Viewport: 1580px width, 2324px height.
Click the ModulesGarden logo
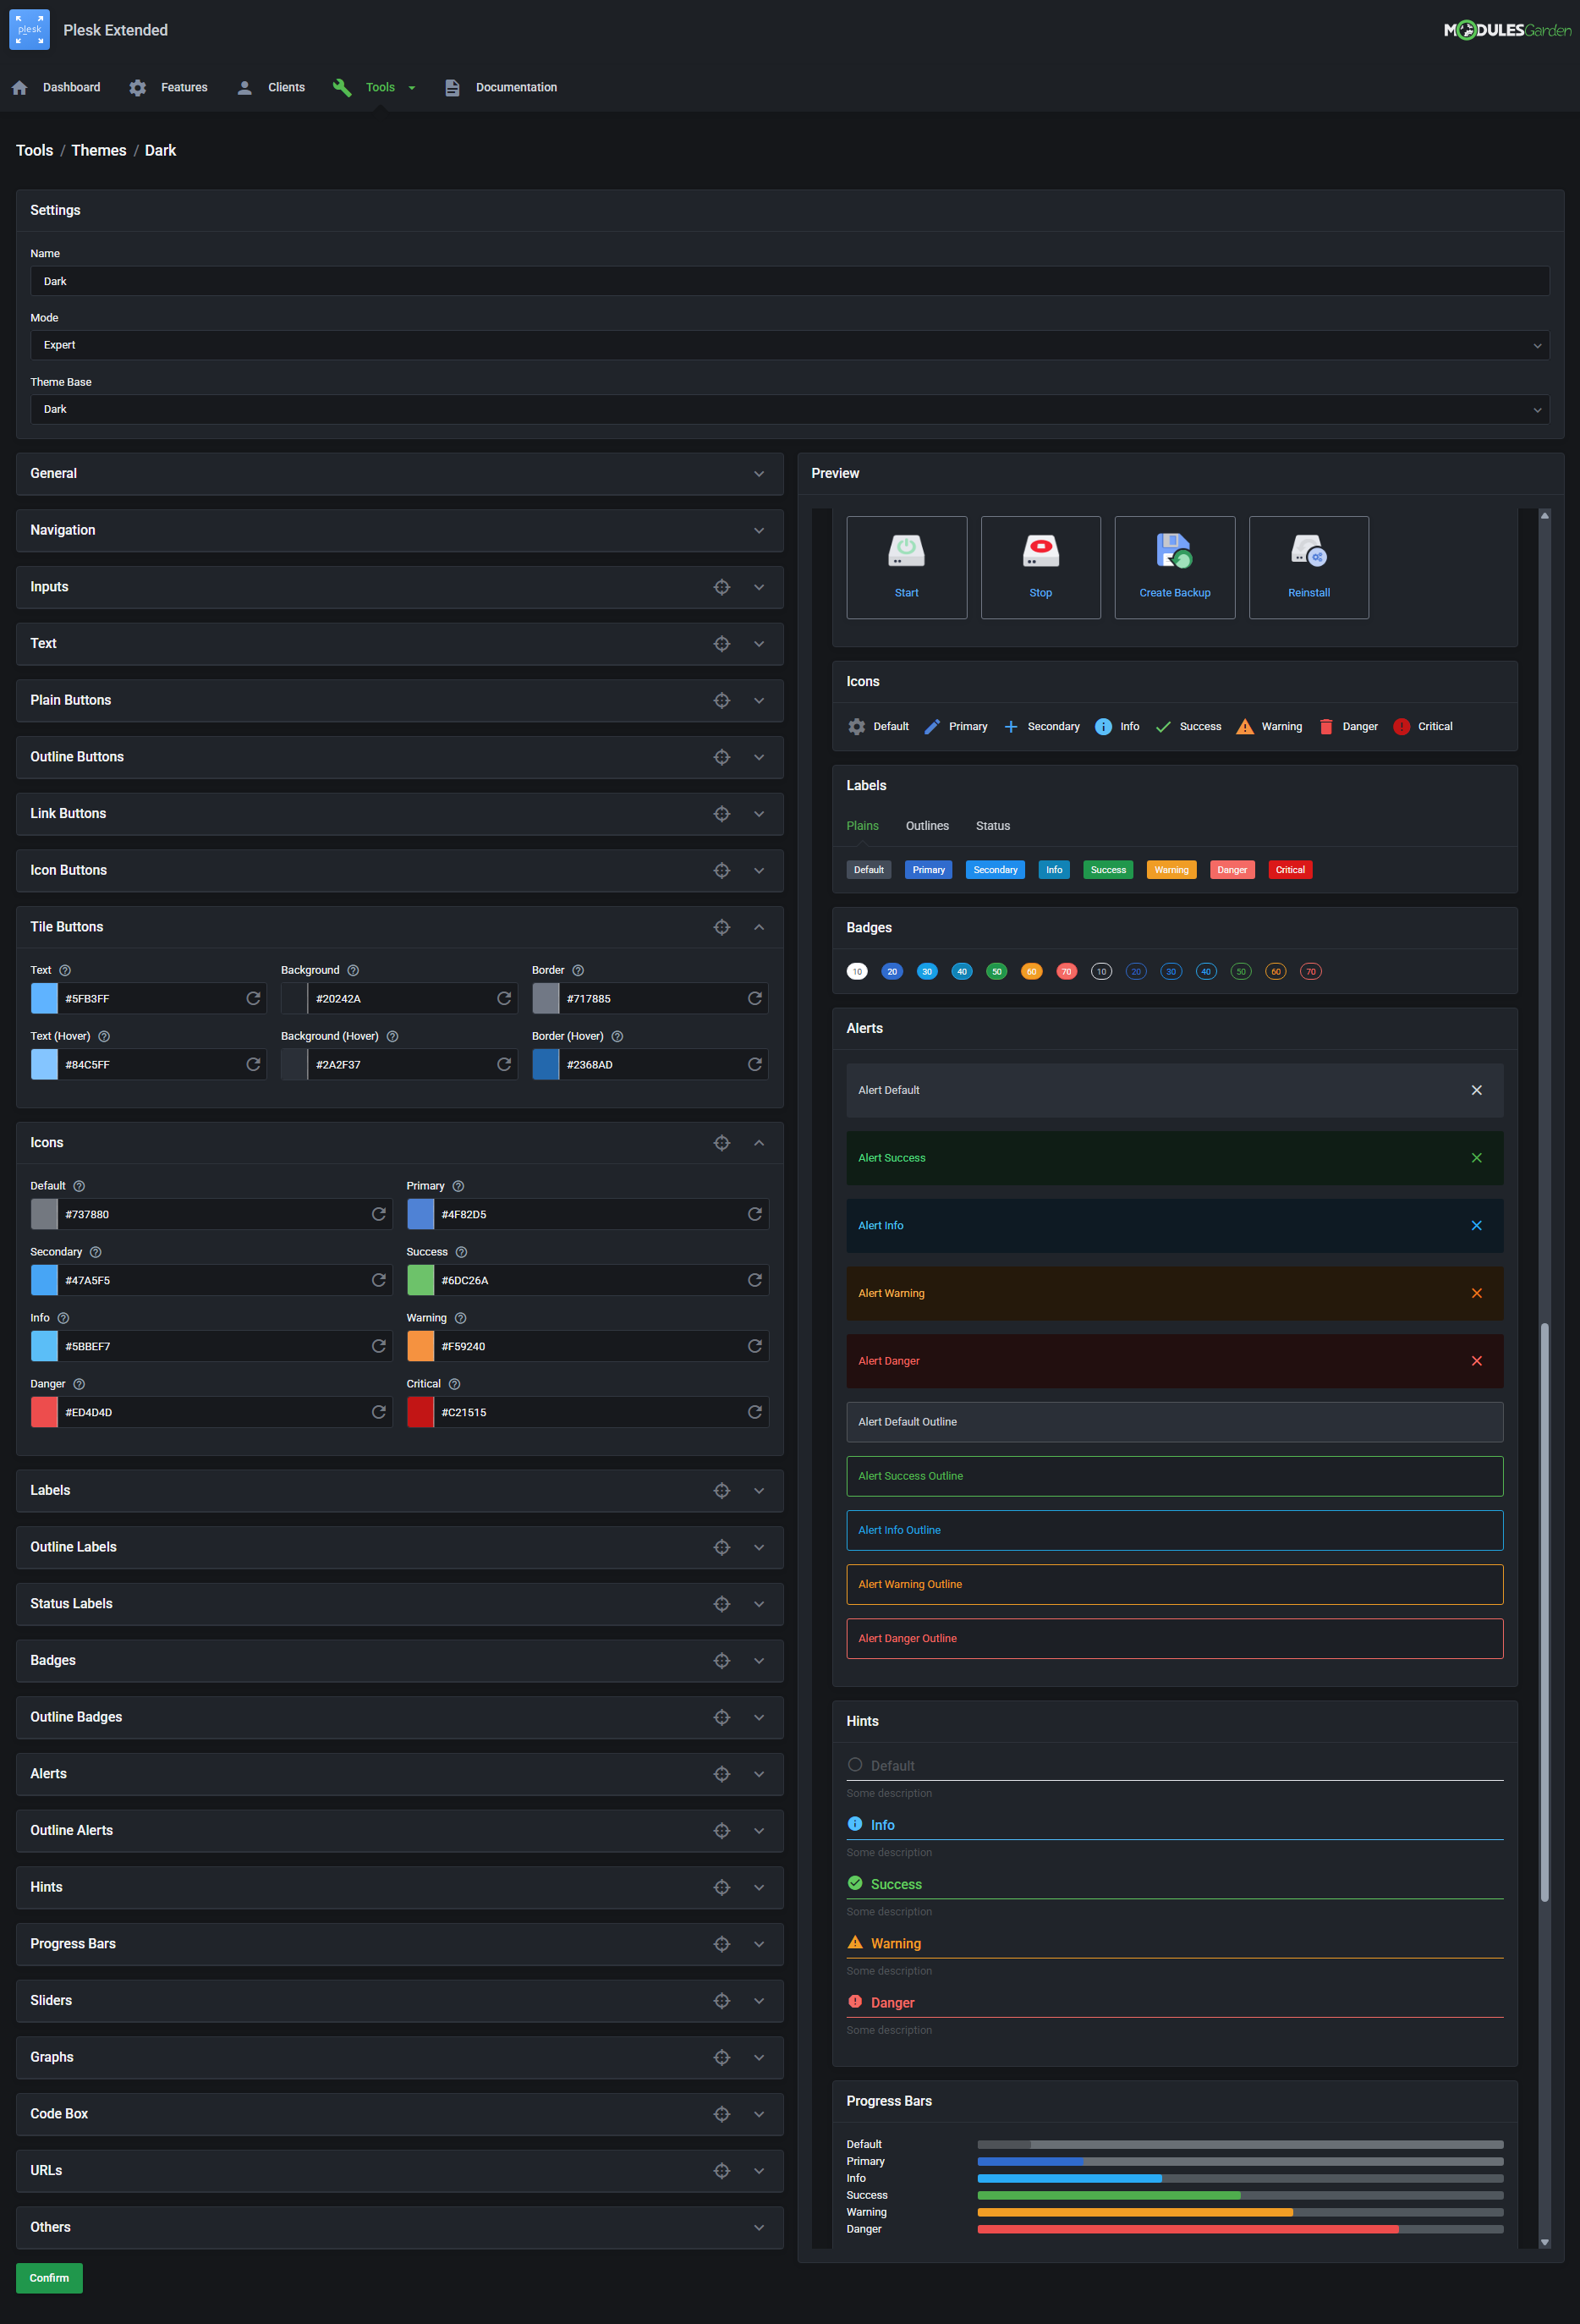(1507, 30)
